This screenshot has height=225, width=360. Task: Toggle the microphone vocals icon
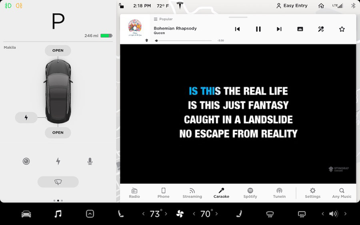pyautogui.click(x=321, y=29)
